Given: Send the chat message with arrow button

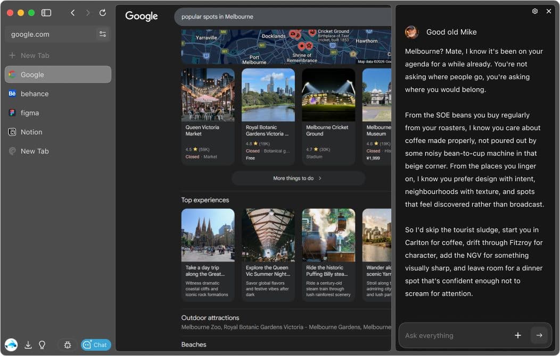Looking at the screenshot, I should pyautogui.click(x=539, y=335).
